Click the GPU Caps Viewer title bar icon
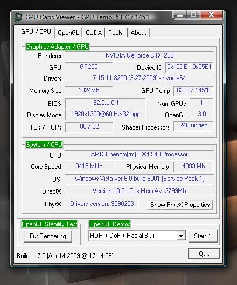 click(x=18, y=17)
